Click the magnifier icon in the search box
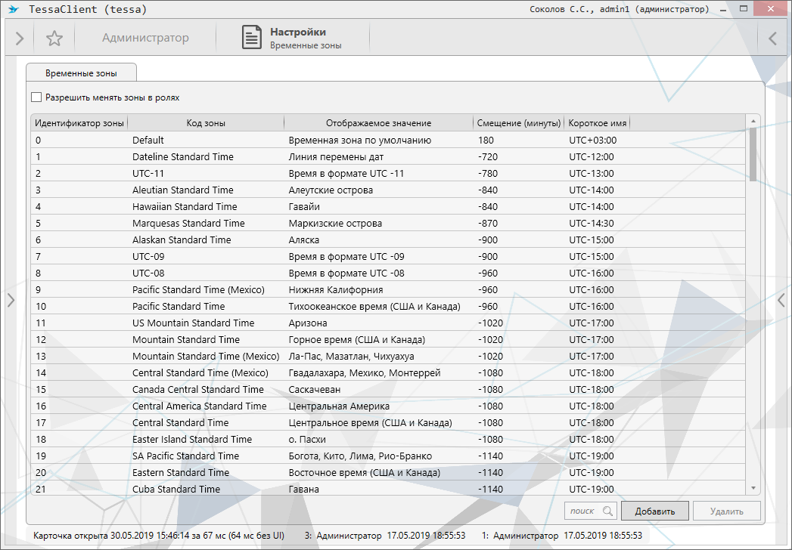This screenshot has height=550, width=792. (607, 511)
